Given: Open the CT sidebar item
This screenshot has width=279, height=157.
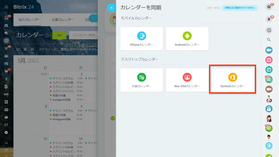Looking at the screenshot, I should 6,125.
